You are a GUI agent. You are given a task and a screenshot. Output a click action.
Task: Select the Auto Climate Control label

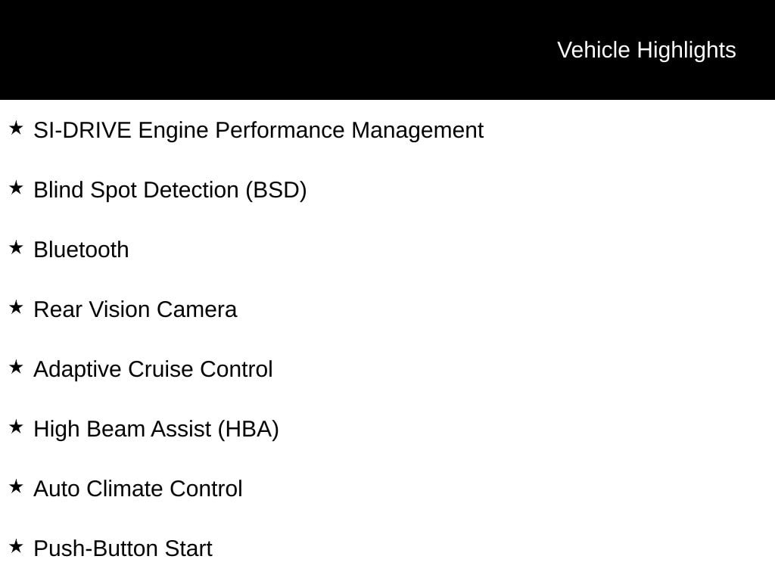[138, 489]
